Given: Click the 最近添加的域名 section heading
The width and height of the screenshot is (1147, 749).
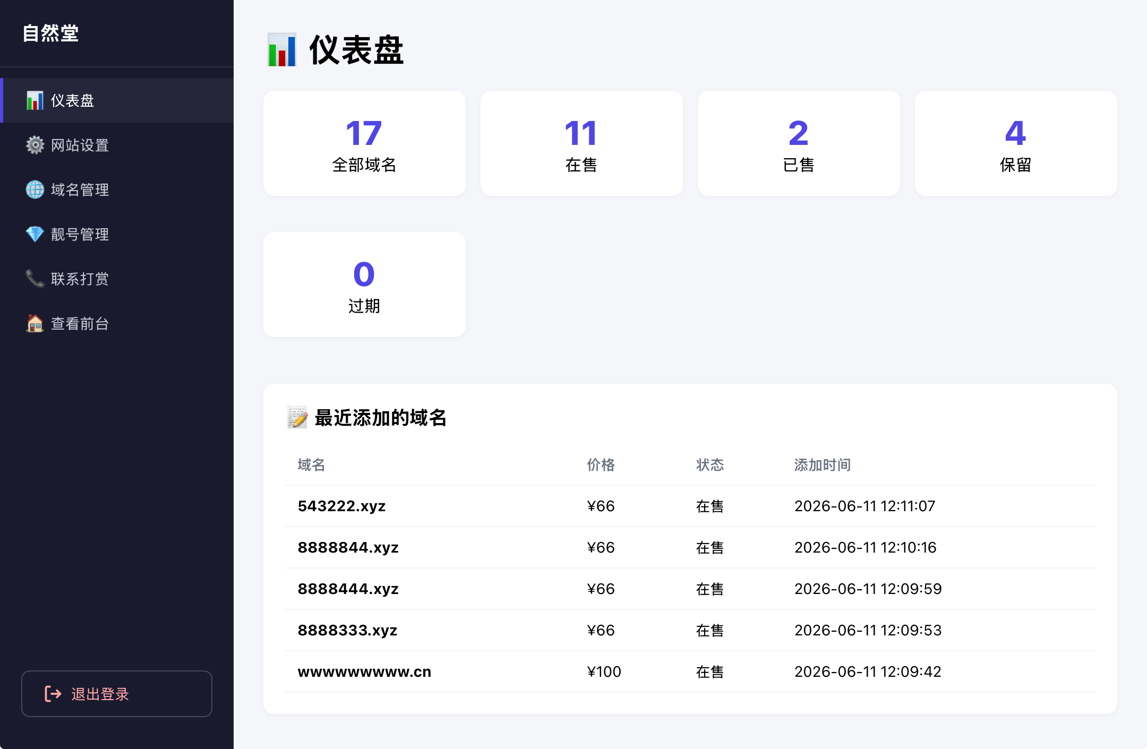Looking at the screenshot, I should click(x=380, y=418).
